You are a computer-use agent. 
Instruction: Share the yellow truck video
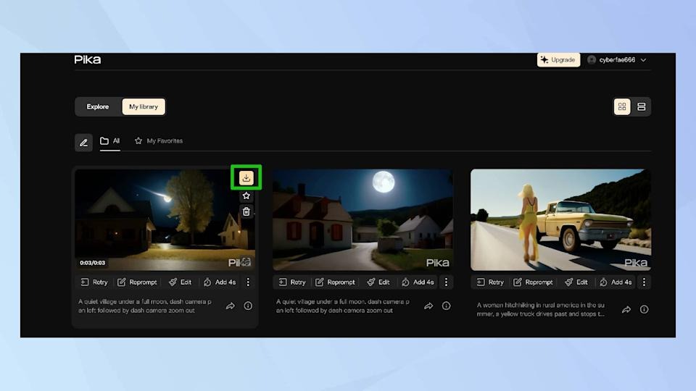tap(626, 309)
